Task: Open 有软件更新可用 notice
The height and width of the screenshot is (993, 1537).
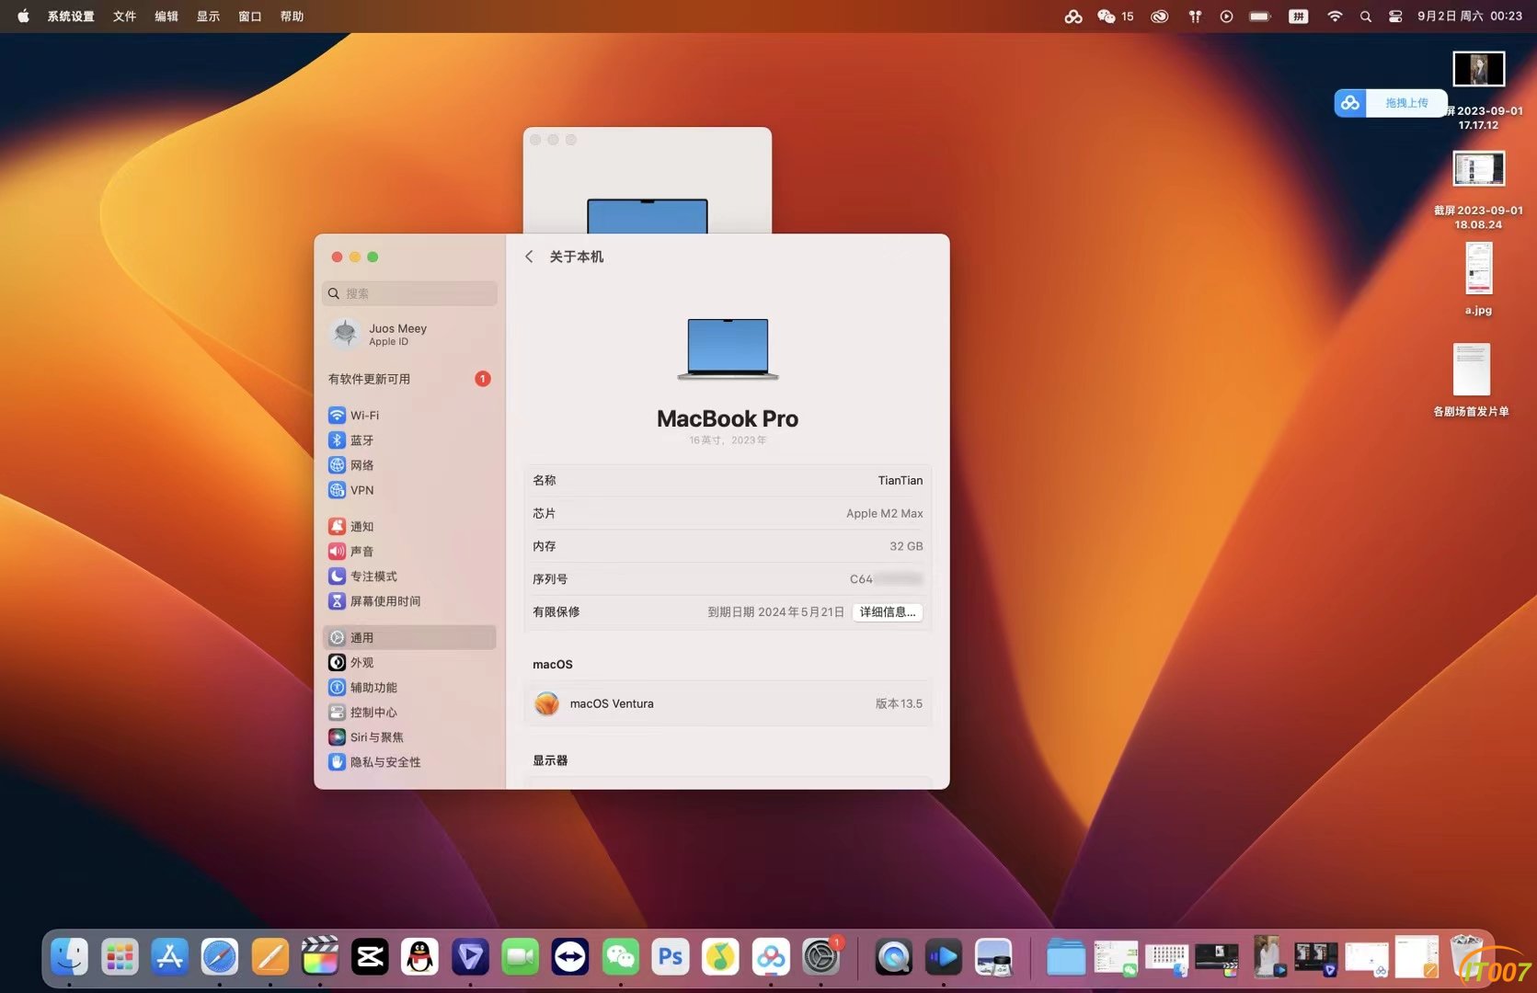Action: 409,379
